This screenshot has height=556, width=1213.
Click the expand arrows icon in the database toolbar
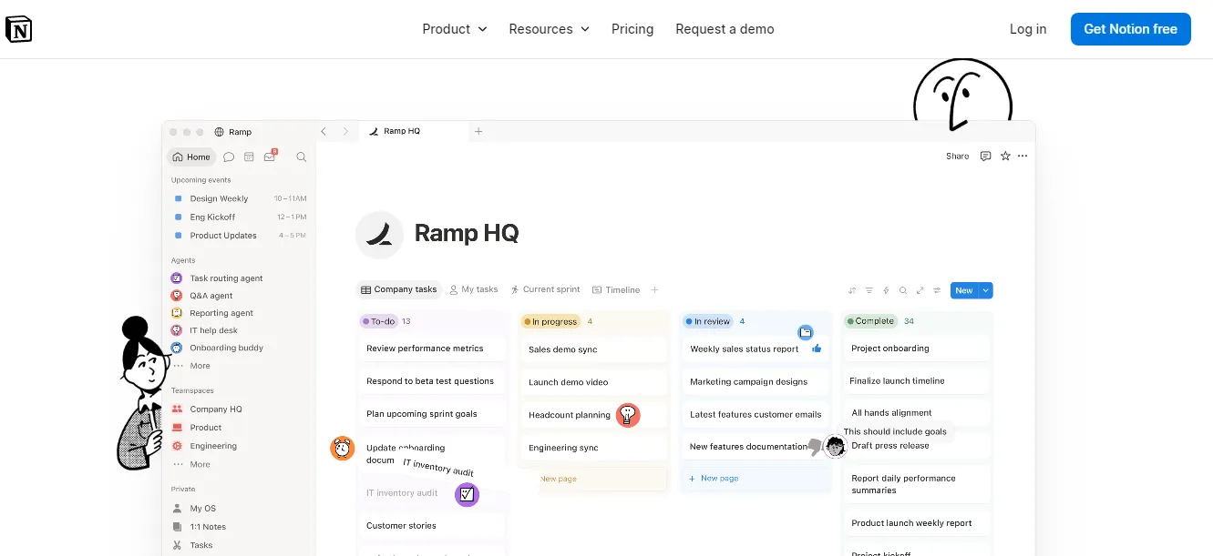(920, 290)
